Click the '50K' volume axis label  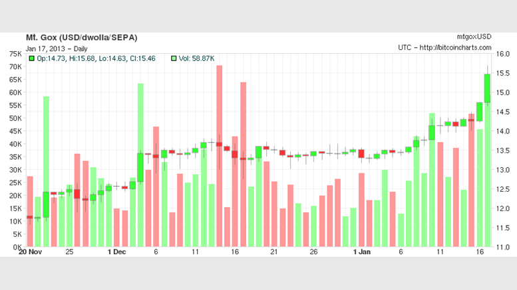click(x=15, y=118)
